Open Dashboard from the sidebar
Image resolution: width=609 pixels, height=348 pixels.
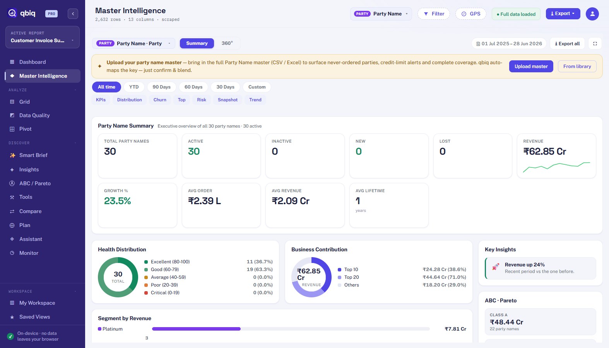pyautogui.click(x=43, y=62)
